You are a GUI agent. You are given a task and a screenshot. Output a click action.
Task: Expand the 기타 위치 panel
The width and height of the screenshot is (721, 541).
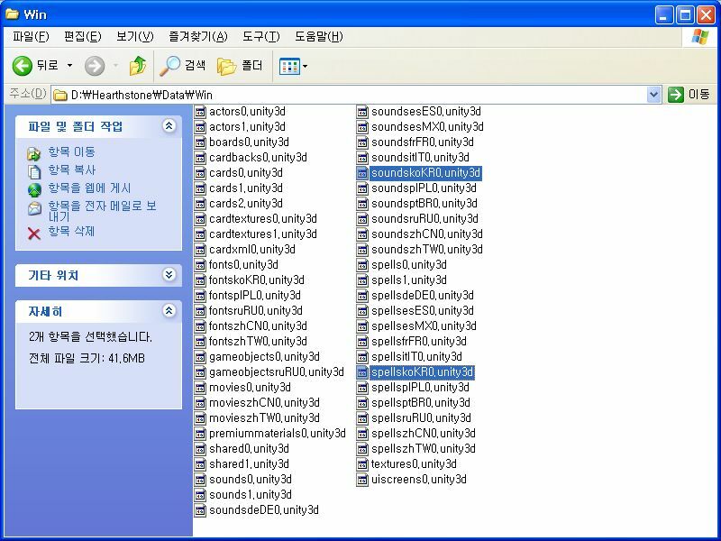tap(169, 275)
